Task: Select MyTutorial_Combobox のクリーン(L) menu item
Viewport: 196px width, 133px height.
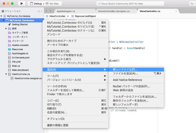Action: [76, 30]
